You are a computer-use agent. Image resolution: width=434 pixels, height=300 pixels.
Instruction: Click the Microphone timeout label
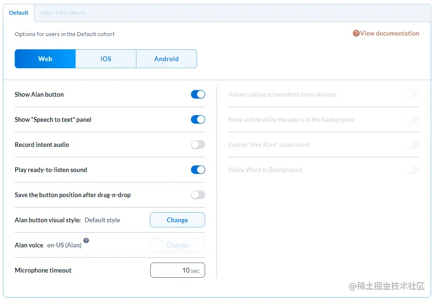coord(43,271)
